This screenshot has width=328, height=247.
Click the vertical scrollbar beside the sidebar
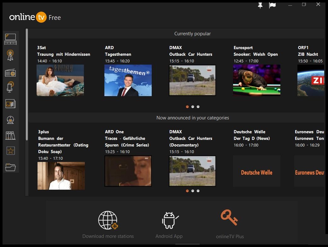pyautogui.click(x=27, y=84)
